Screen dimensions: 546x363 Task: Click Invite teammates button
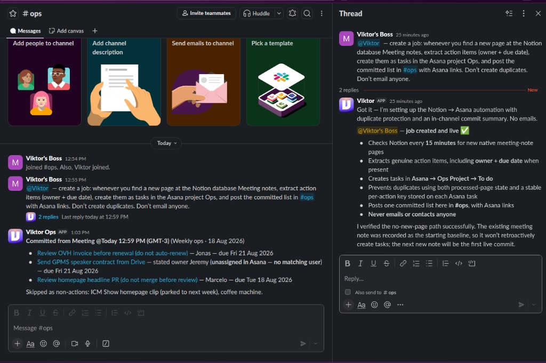pyautogui.click(x=206, y=13)
